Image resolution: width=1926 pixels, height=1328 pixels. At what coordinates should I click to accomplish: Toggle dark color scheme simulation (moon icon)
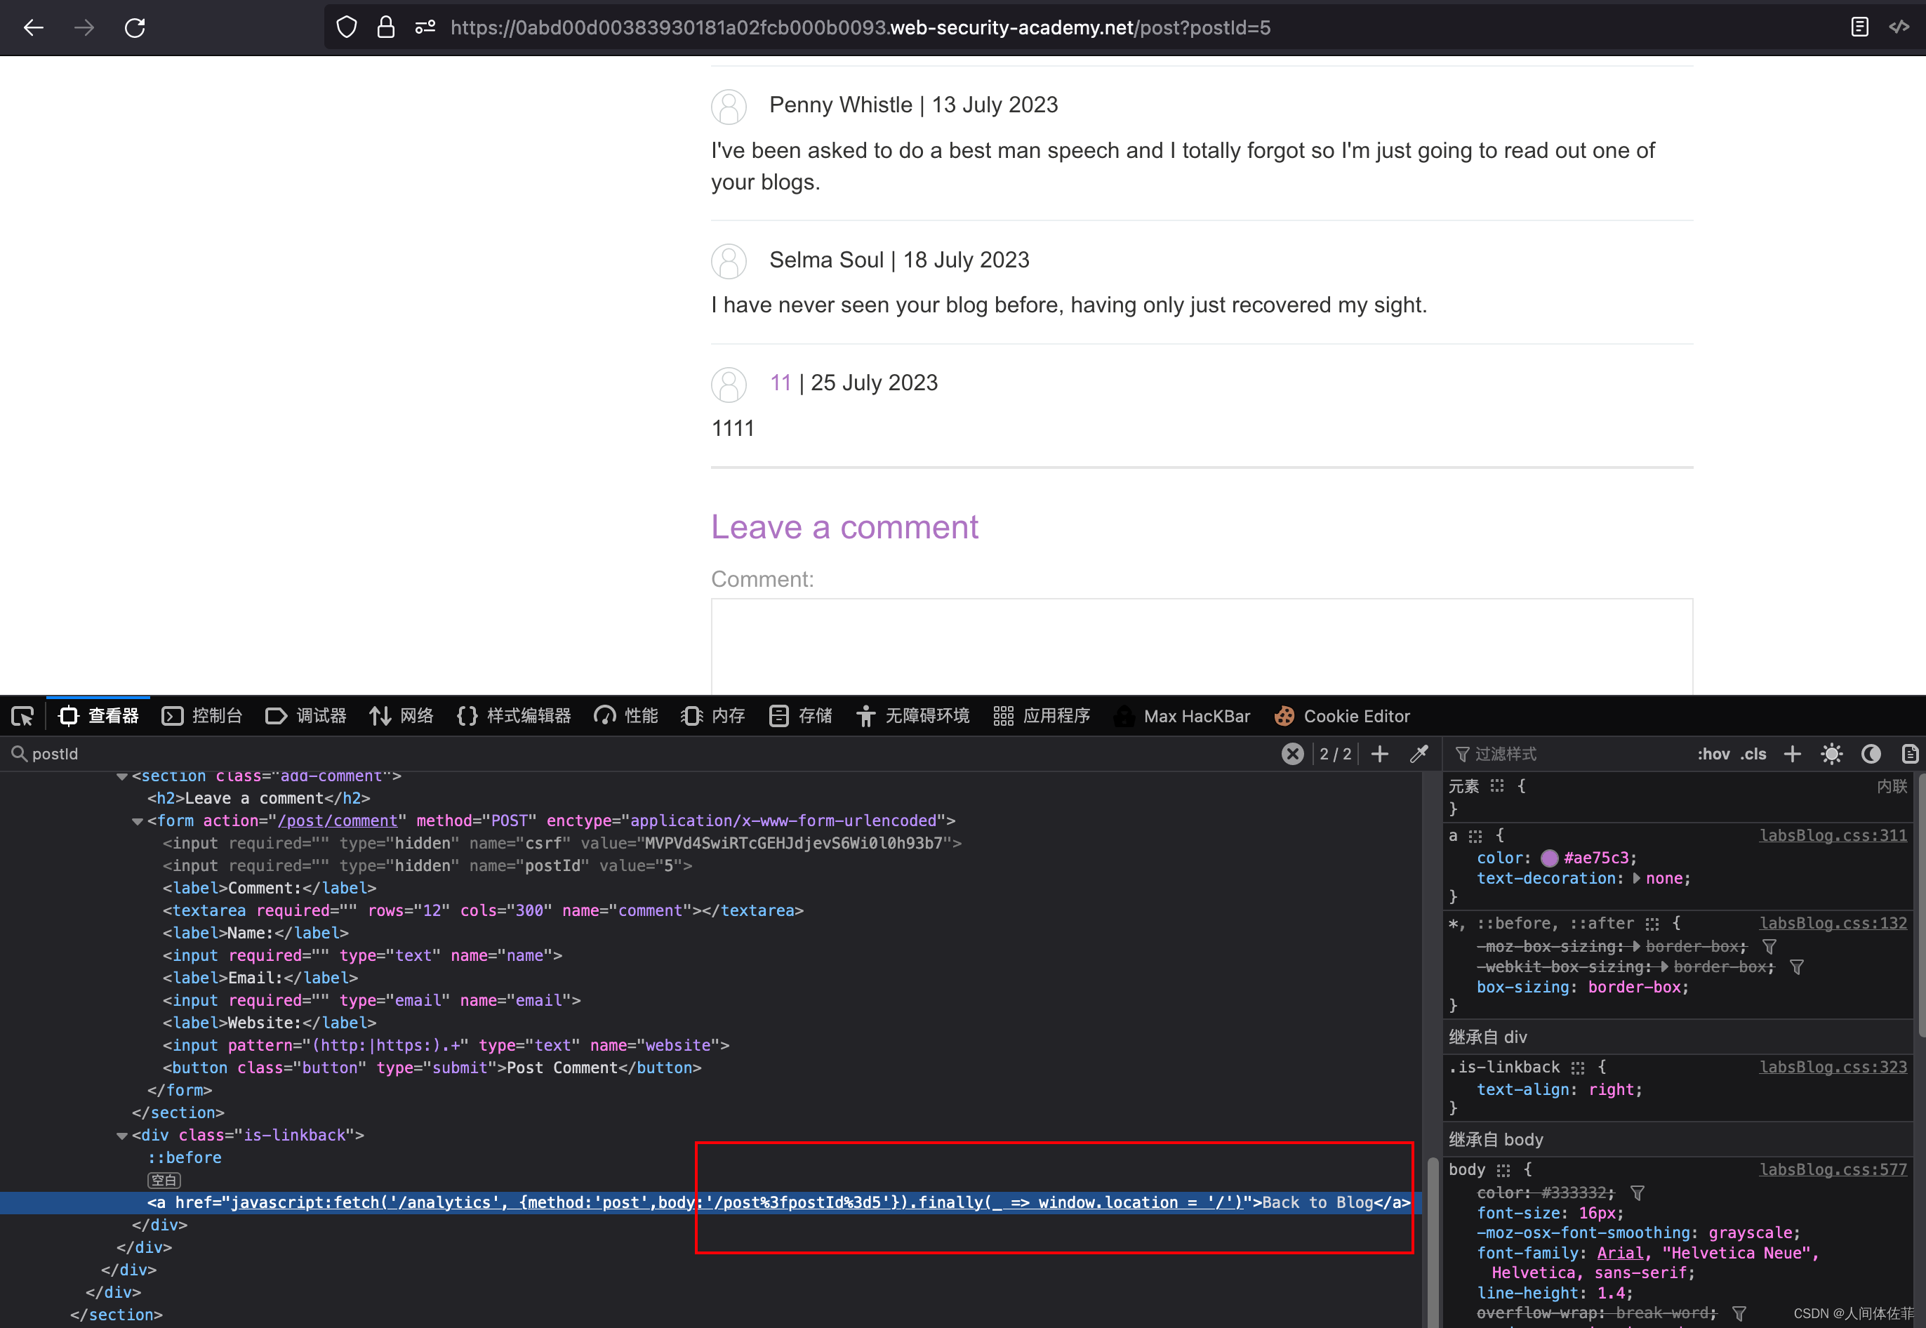coord(1871,754)
